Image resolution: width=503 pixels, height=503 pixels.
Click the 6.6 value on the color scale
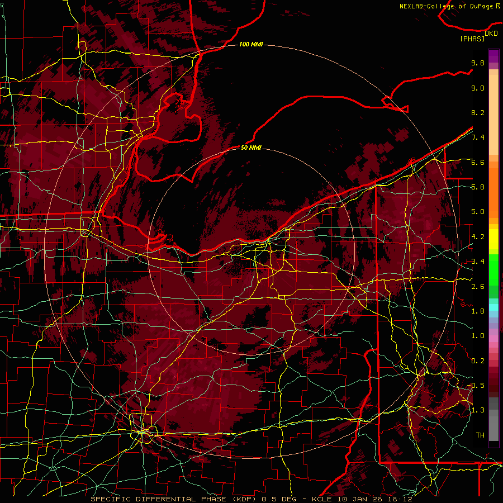coord(478,162)
